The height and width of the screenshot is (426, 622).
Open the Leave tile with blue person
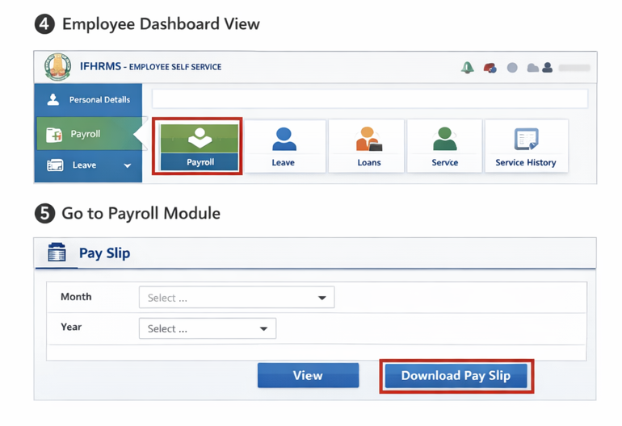click(284, 146)
